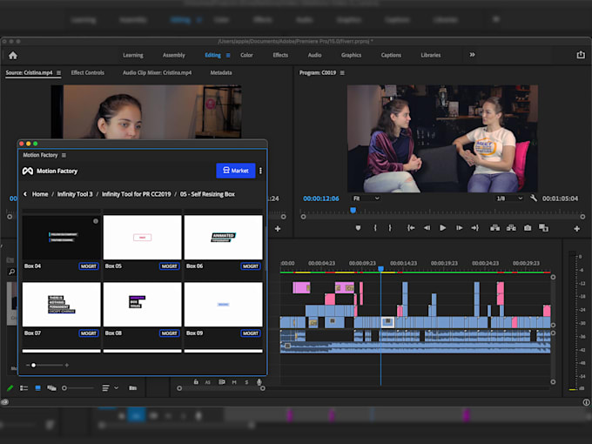Switch Project panel to Icon View
Screen dimensions: 592x444
click(x=37, y=387)
